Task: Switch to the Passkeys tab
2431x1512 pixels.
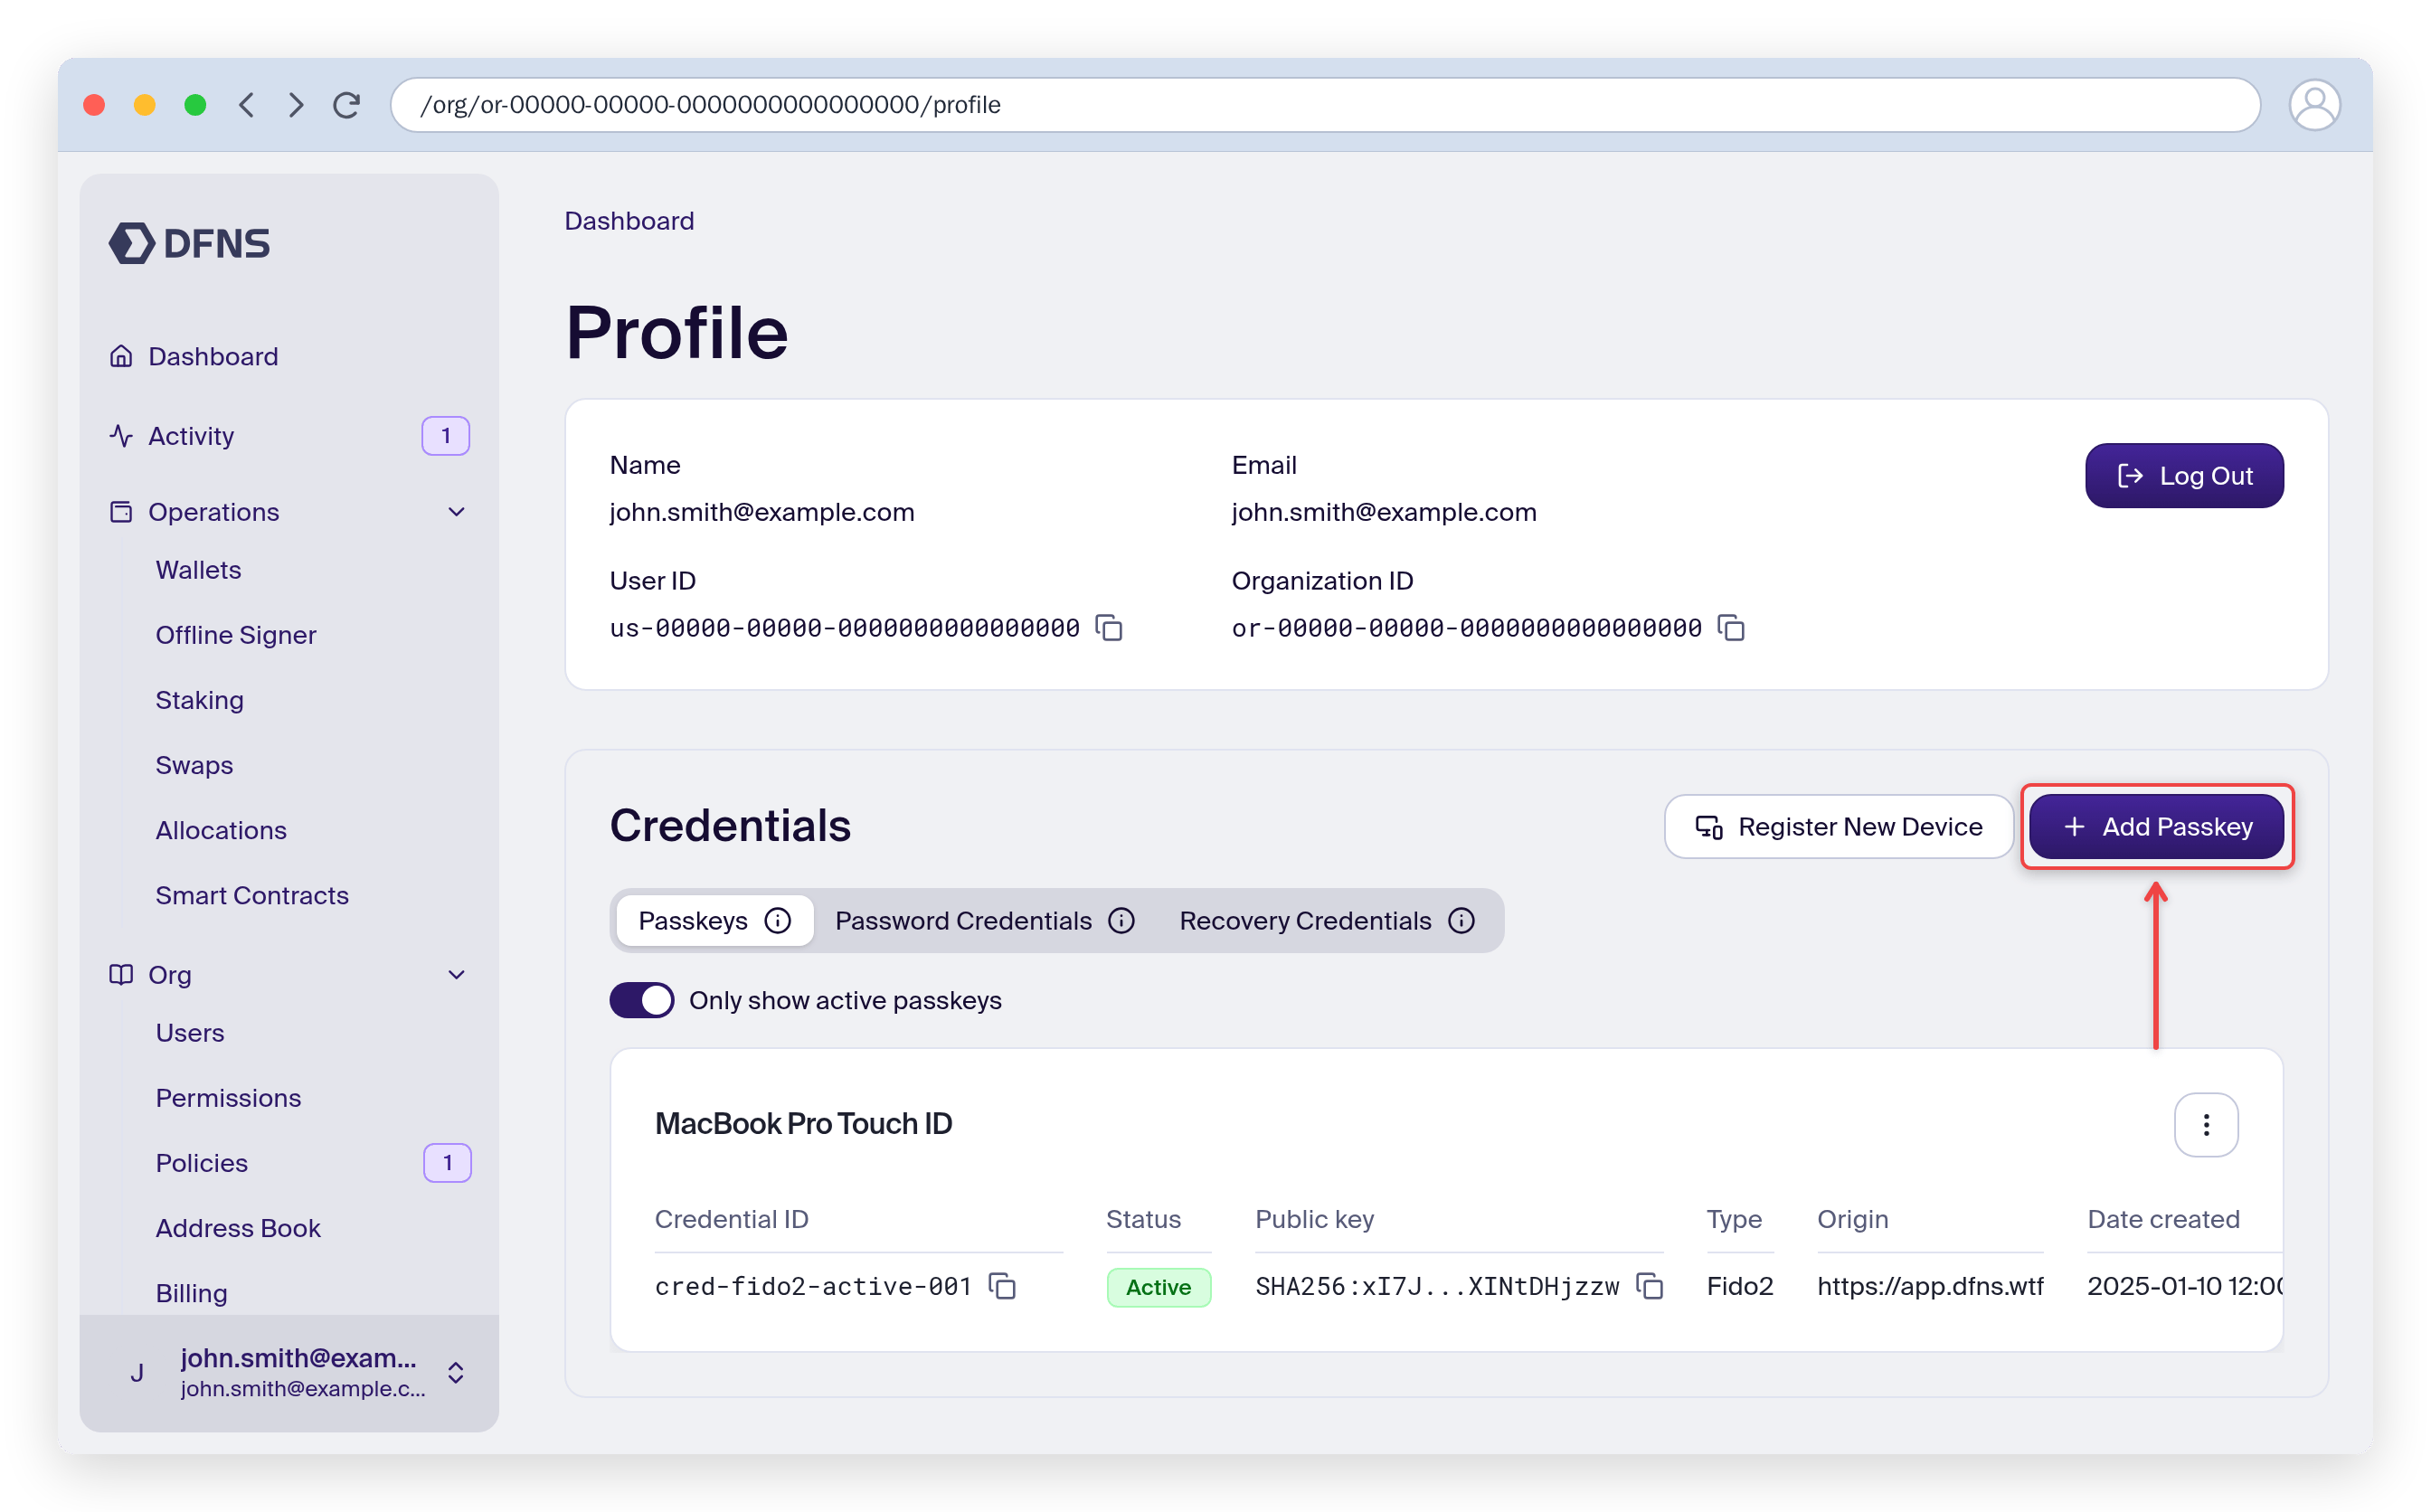Action: pos(714,920)
